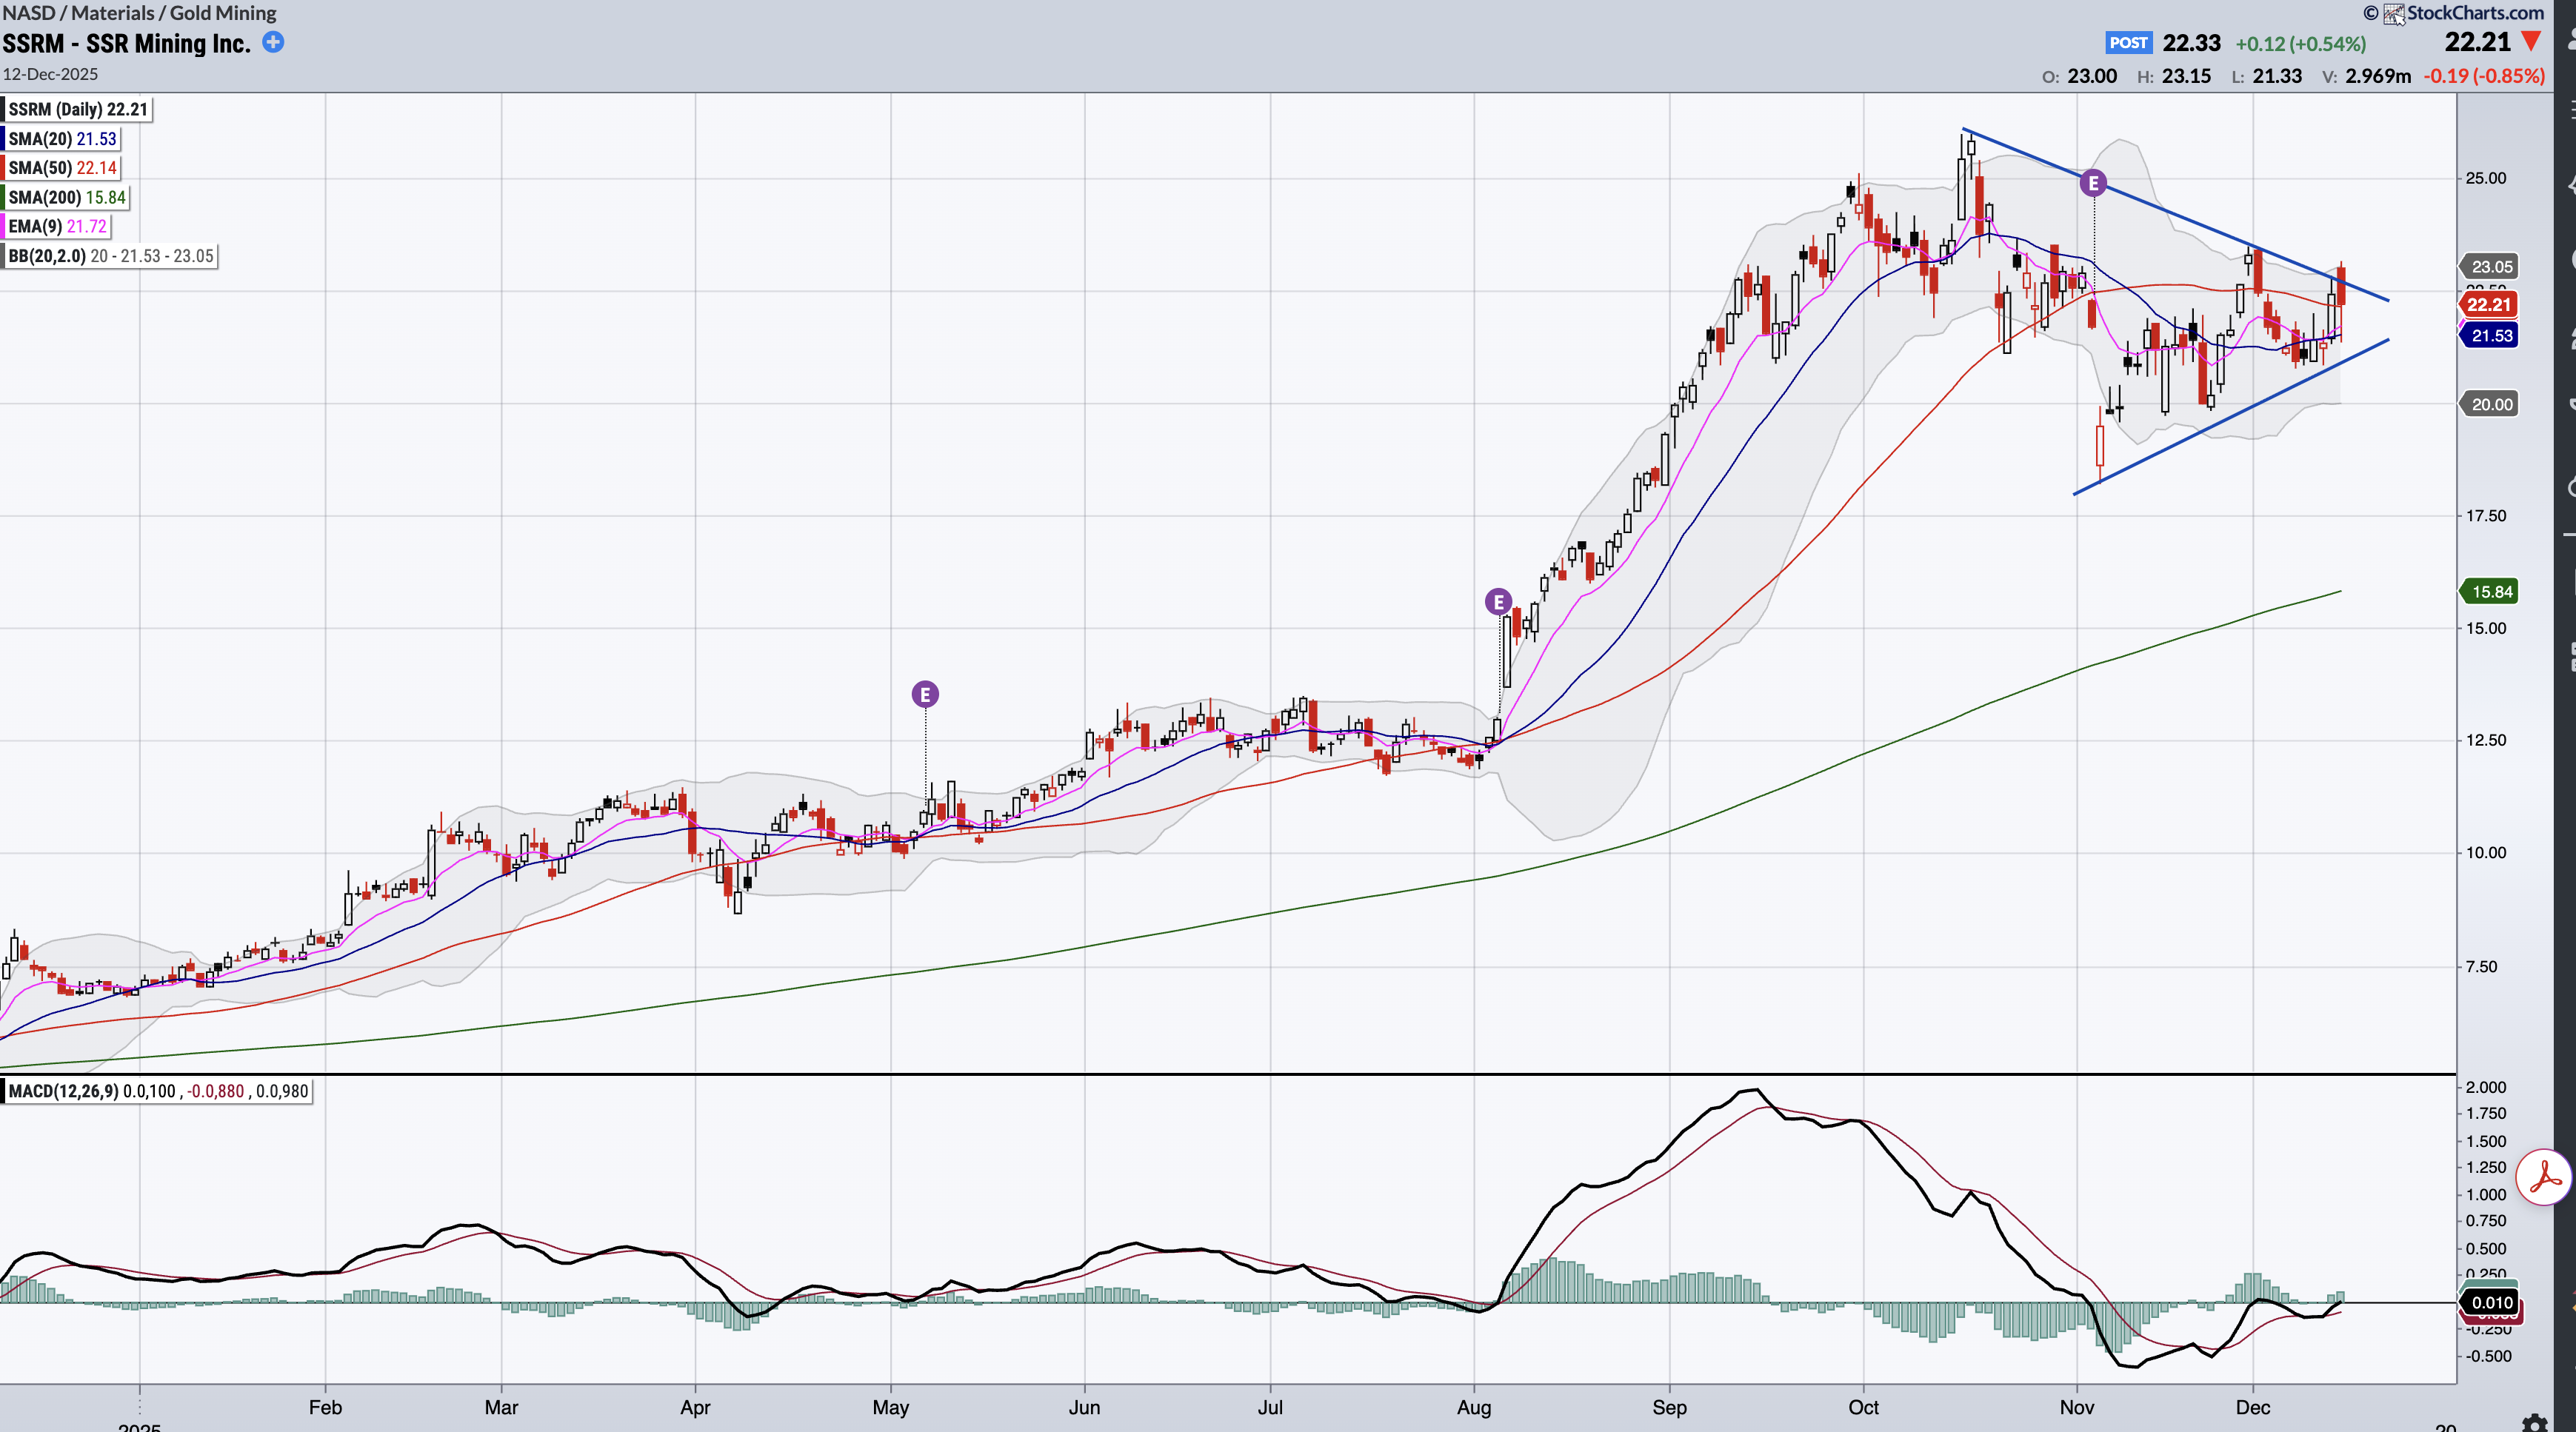The image size is (2576, 1432).
Task: Click the SSRM (Daily) legend label
Action: 78,110
